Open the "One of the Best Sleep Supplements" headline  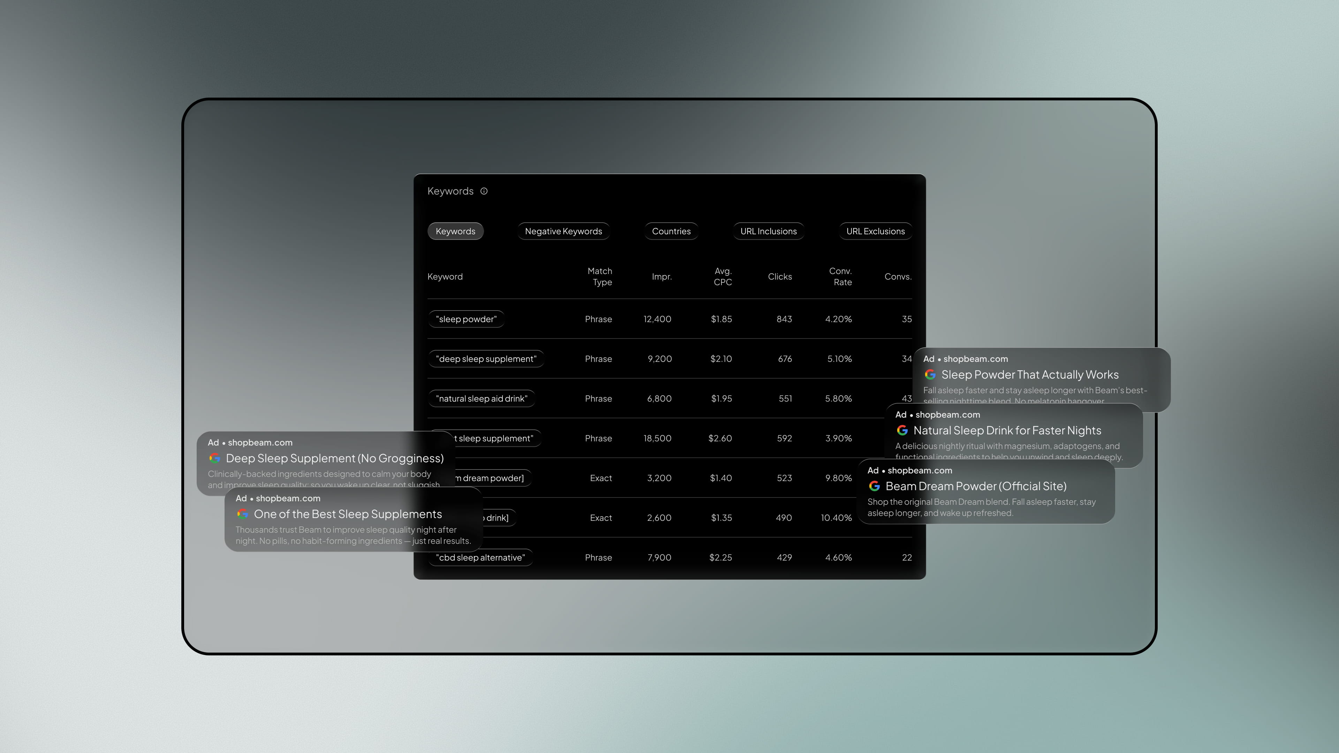pyautogui.click(x=348, y=514)
